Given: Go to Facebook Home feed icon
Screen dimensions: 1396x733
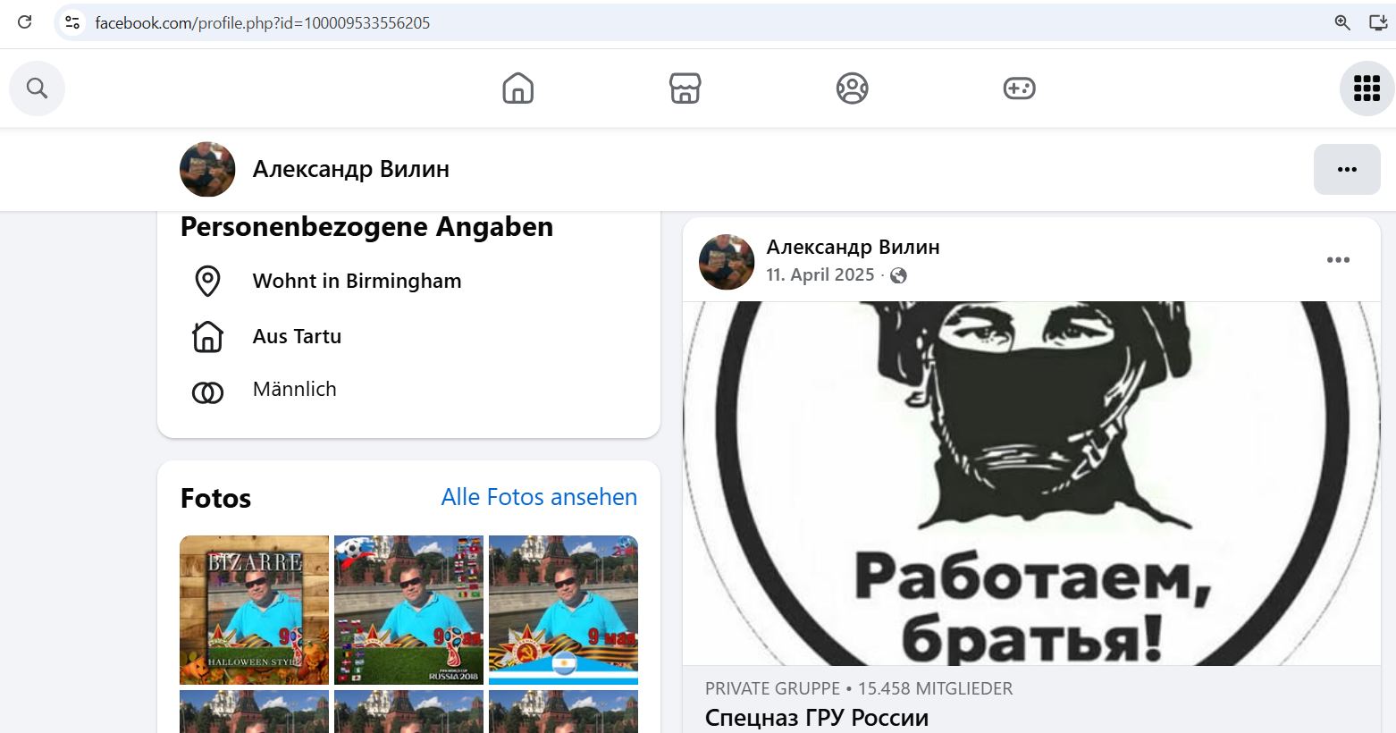Looking at the screenshot, I should 517,88.
